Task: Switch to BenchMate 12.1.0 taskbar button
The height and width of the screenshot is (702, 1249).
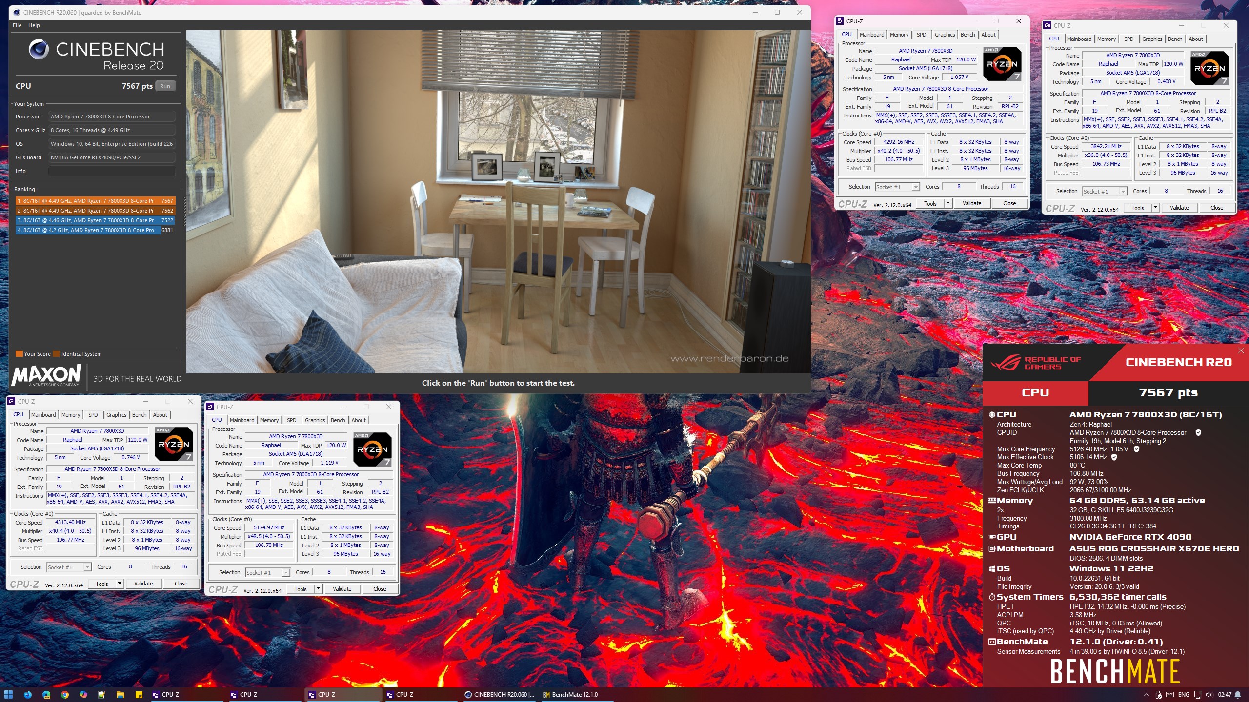Action: 579,694
